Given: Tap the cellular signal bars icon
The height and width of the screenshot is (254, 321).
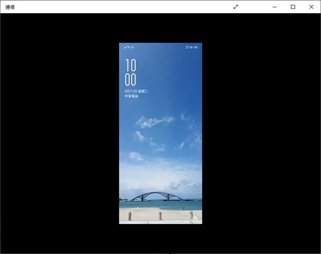Looking at the screenshot, I should 125,47.
